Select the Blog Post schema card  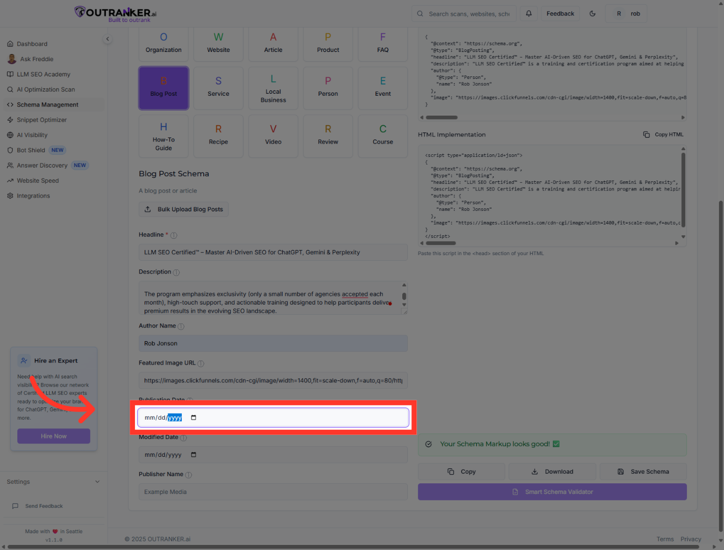[163, 88]
